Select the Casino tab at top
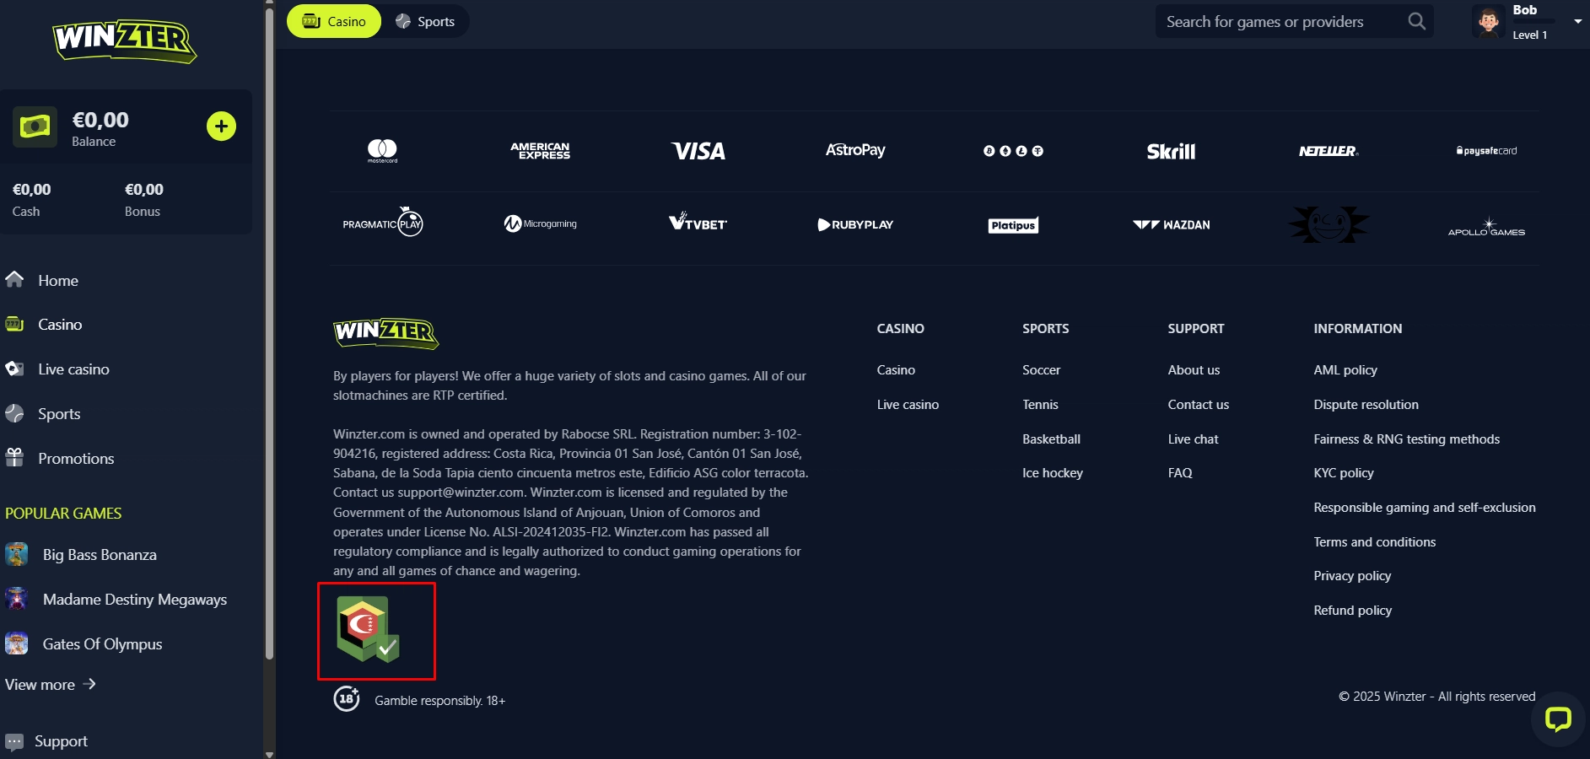The width and height of the screenshot is (1590, 759). pyautogui.click(x=335, y=22)
